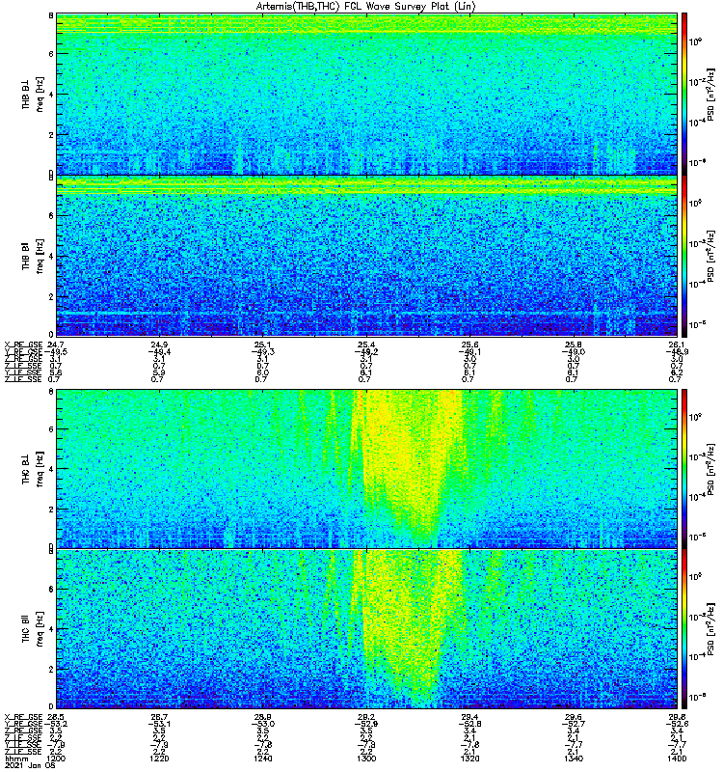The image size is (723, 772).
Task: Click the 'hhmm' time axis label
Action: [x=16, y=758]
